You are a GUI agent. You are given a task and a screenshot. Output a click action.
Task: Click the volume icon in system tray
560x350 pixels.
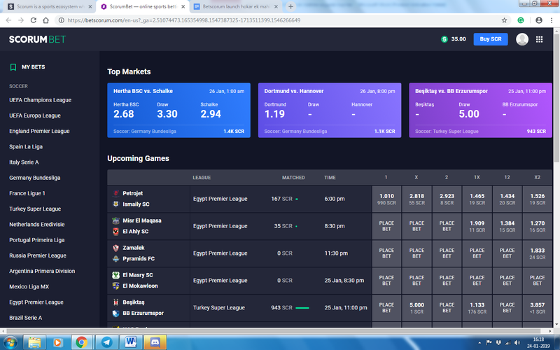pyautogui.click(x=517, y=343)
